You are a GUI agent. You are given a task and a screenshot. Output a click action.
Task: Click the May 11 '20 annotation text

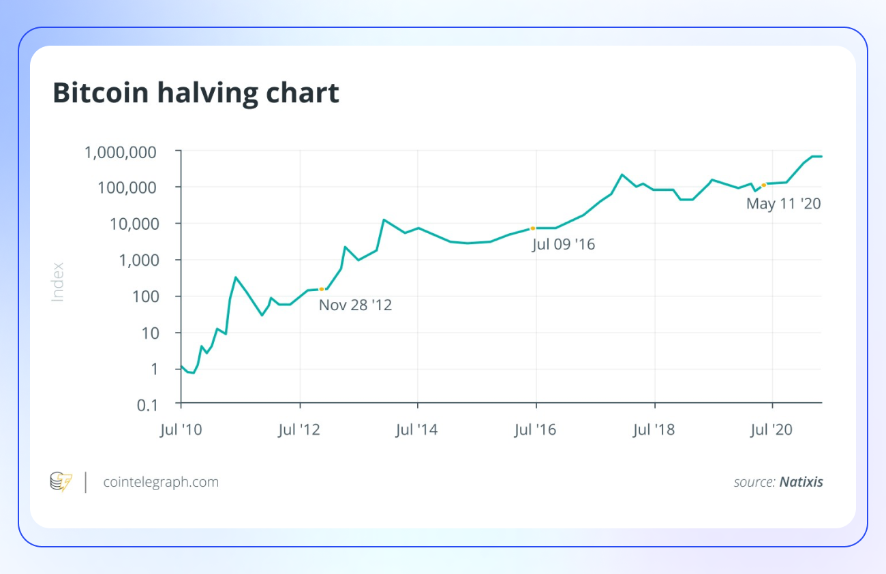783,203
